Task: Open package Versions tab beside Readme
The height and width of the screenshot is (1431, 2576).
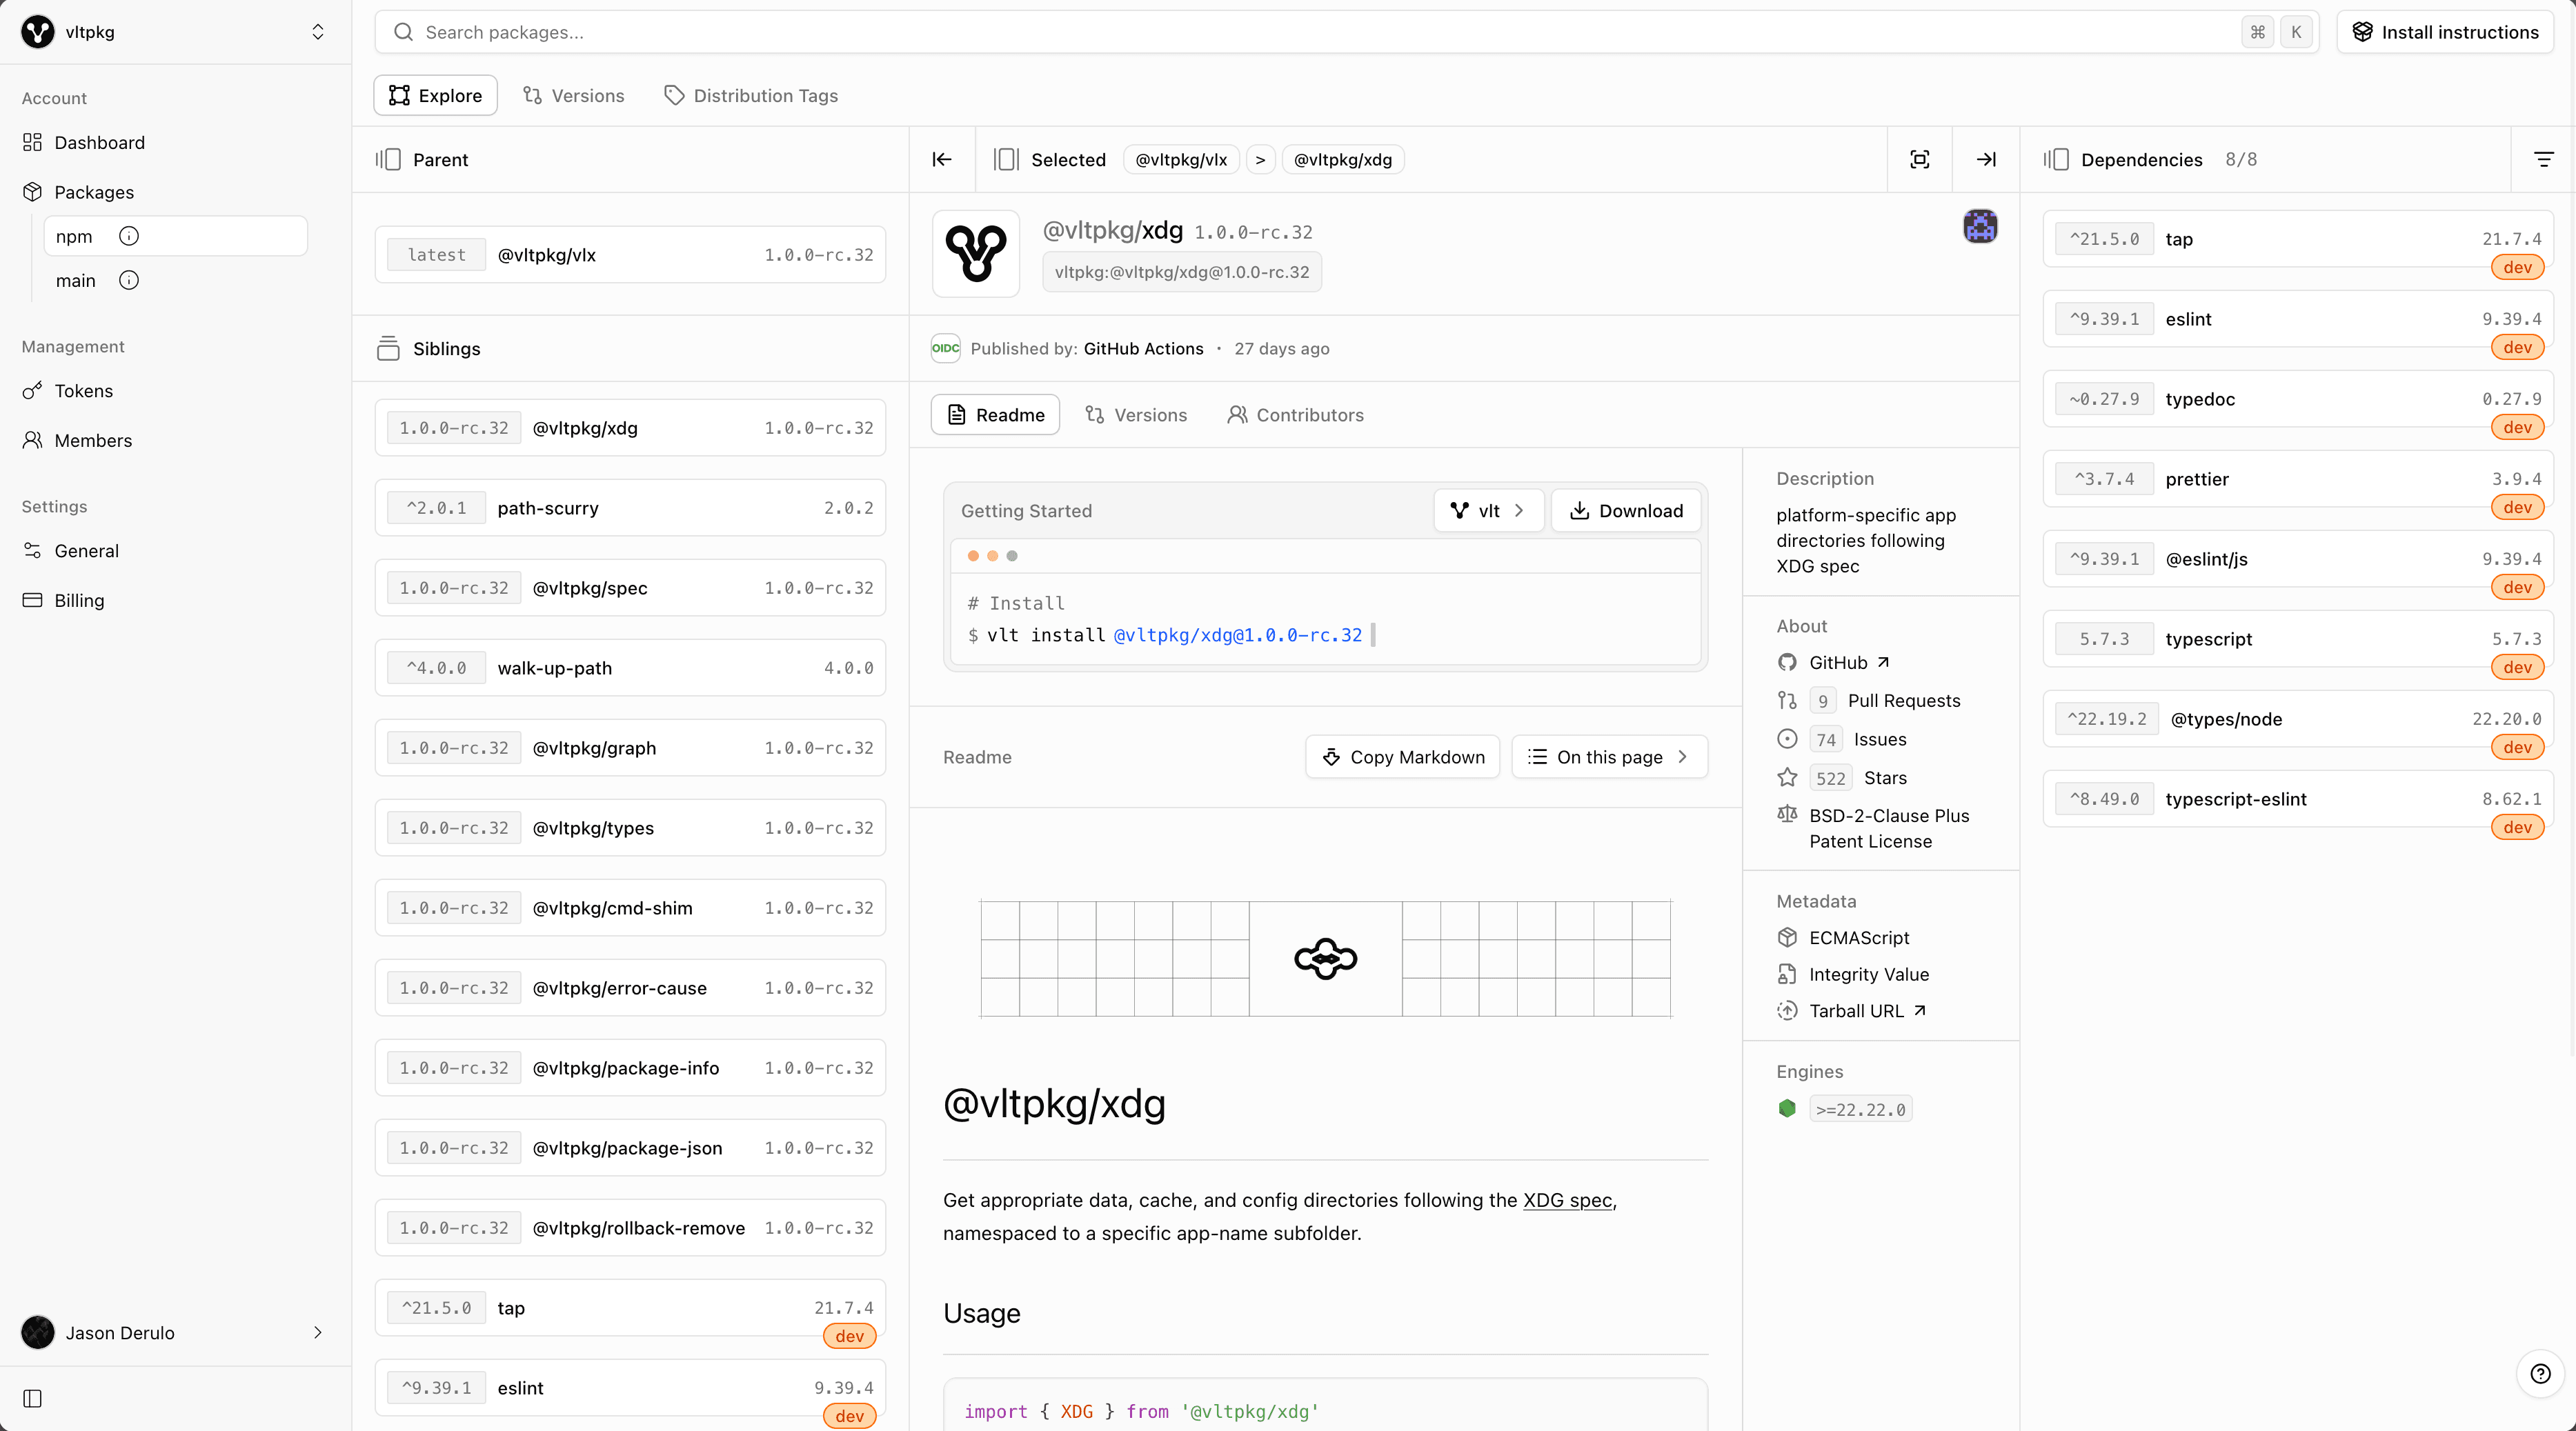Action: [x=1136, y=414]
